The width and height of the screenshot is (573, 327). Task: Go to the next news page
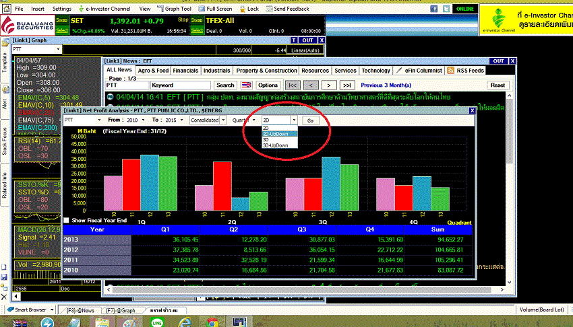pos(328,85)
